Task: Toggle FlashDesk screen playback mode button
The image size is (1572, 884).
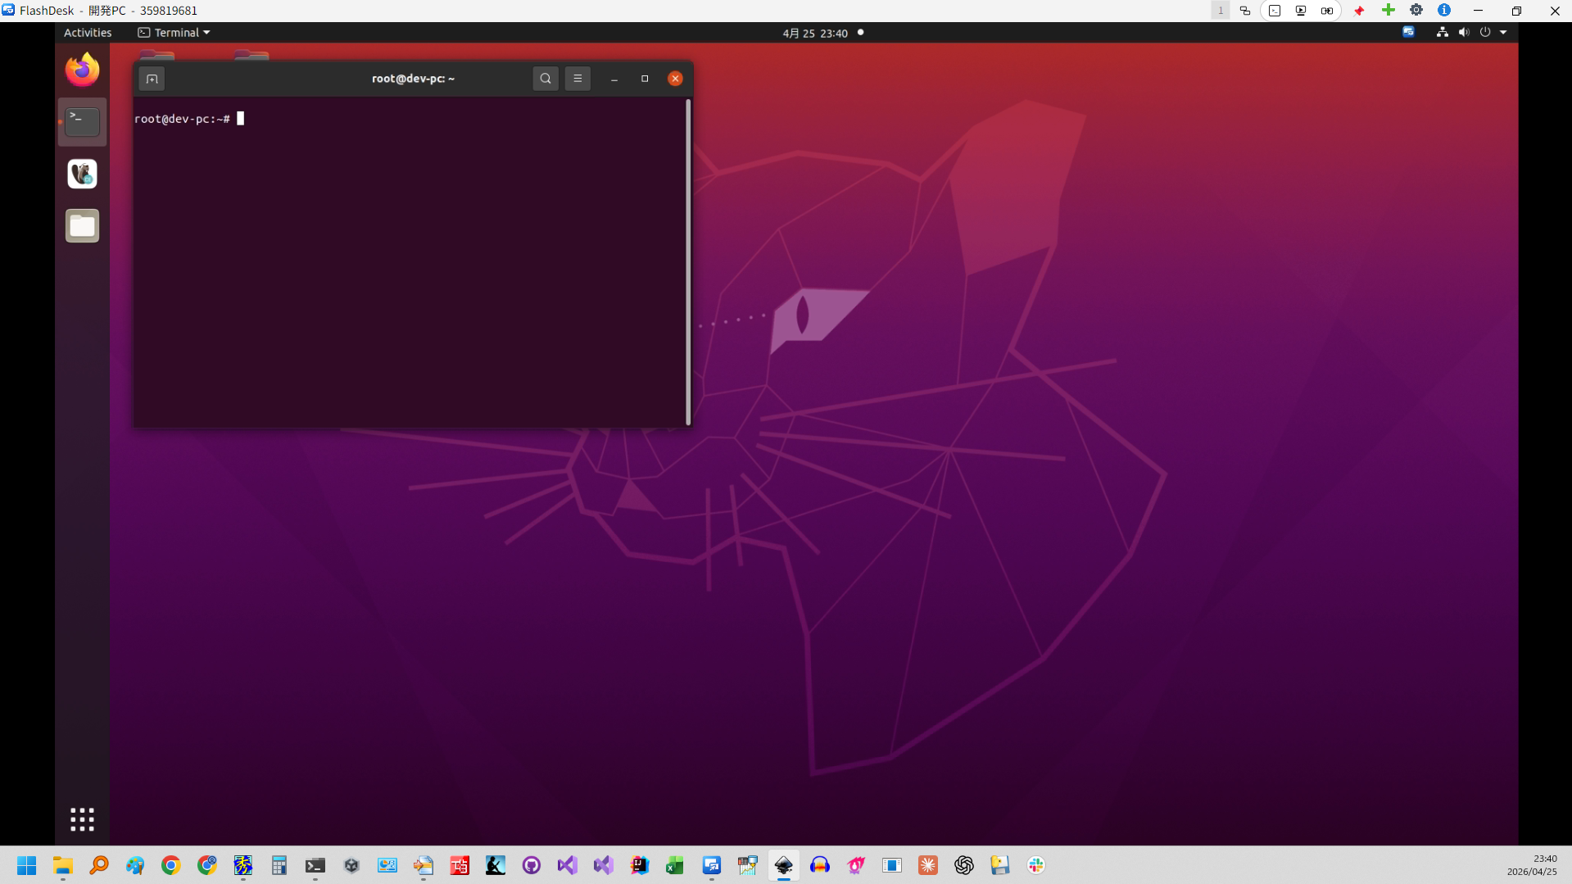Action: pos(1301,11)
